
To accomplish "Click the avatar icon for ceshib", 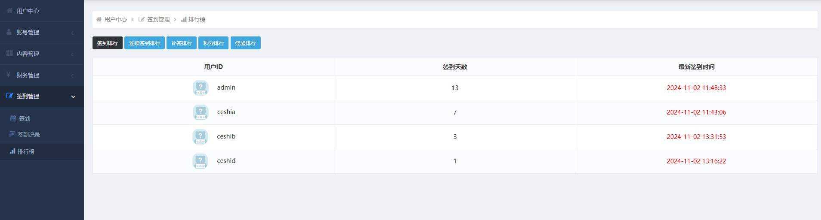I will click(201, 137).
